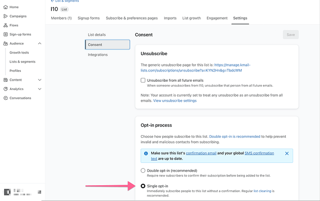Open the Engagement tab

(217, 18)
